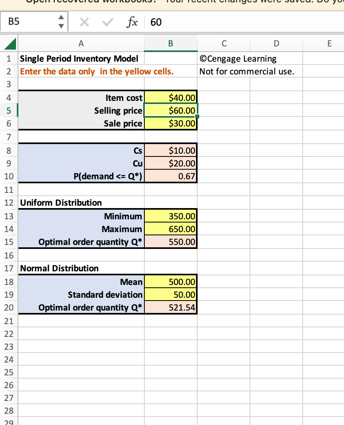The width and height of the screenshot is (344, 425).
Task: Select row 10 header
Action: point(9,176)
